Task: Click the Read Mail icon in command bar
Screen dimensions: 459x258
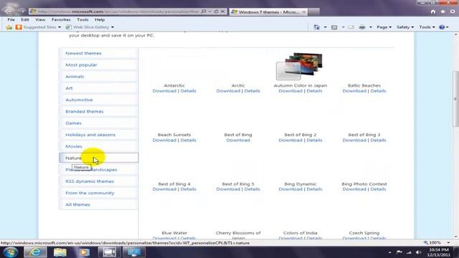Action: [351, 27]
